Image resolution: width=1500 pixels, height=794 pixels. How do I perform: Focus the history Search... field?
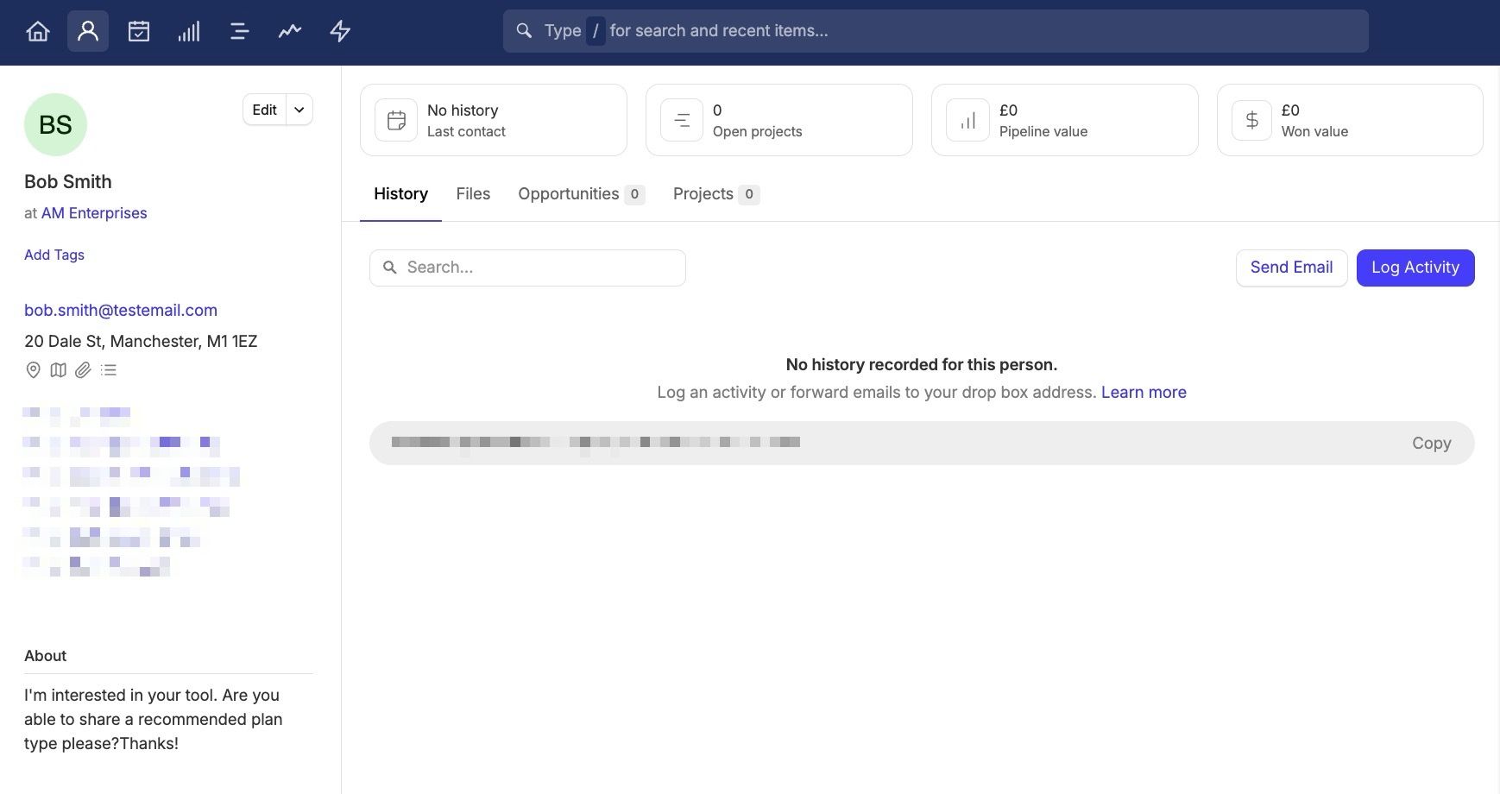(x=527, y=268)
